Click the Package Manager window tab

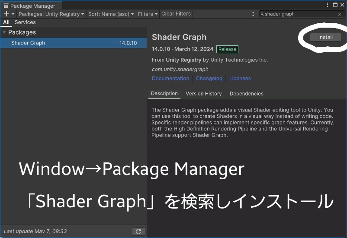point(32,6)
